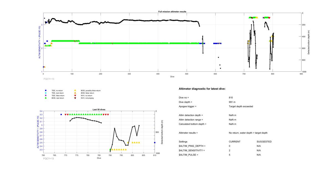Select the blue square marker at dive 810

(155, 143)
